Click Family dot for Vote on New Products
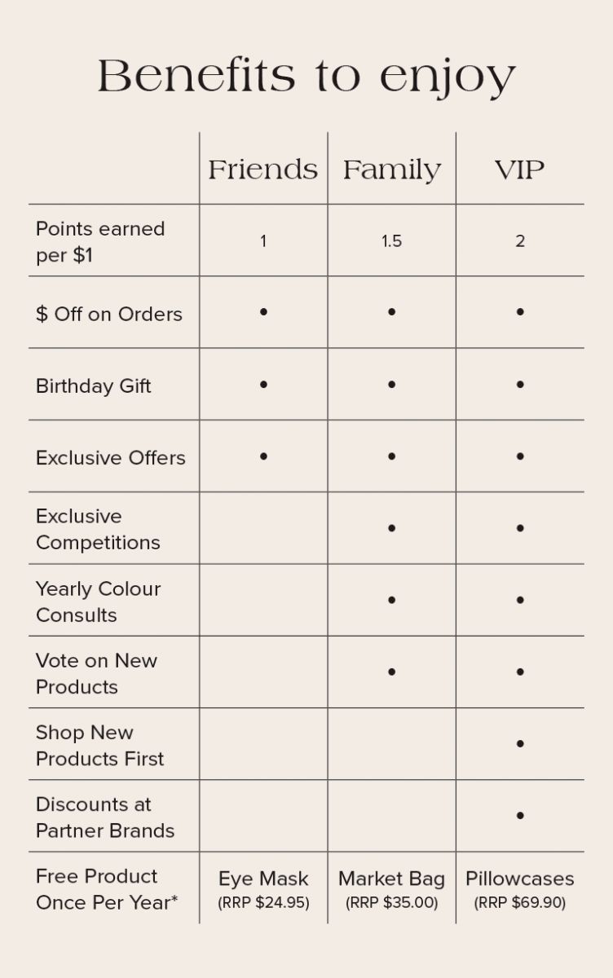 click(x=392, y=672)
